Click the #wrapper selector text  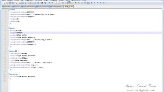click(x=14, y=74)
